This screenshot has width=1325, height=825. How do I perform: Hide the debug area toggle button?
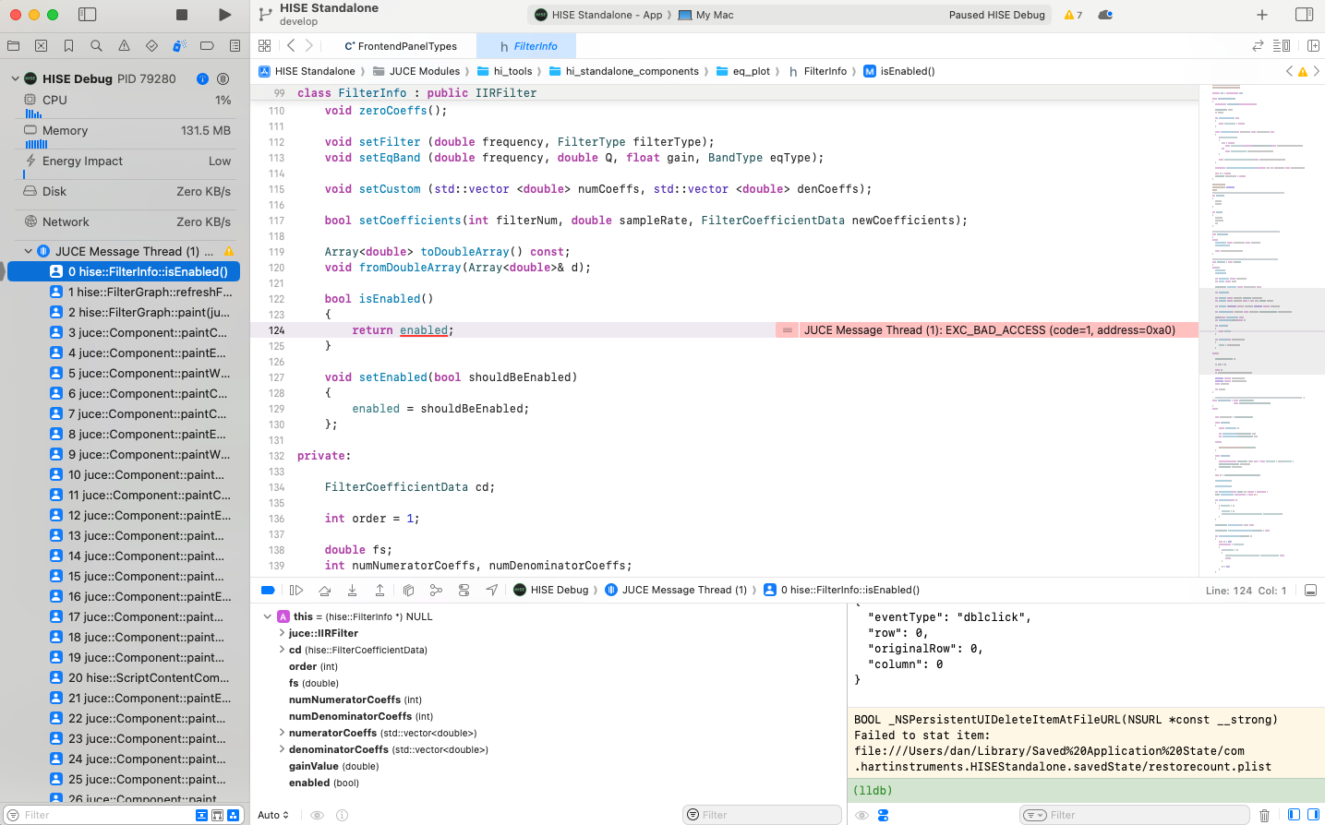pyautogui.click(x=1310, y=590)
